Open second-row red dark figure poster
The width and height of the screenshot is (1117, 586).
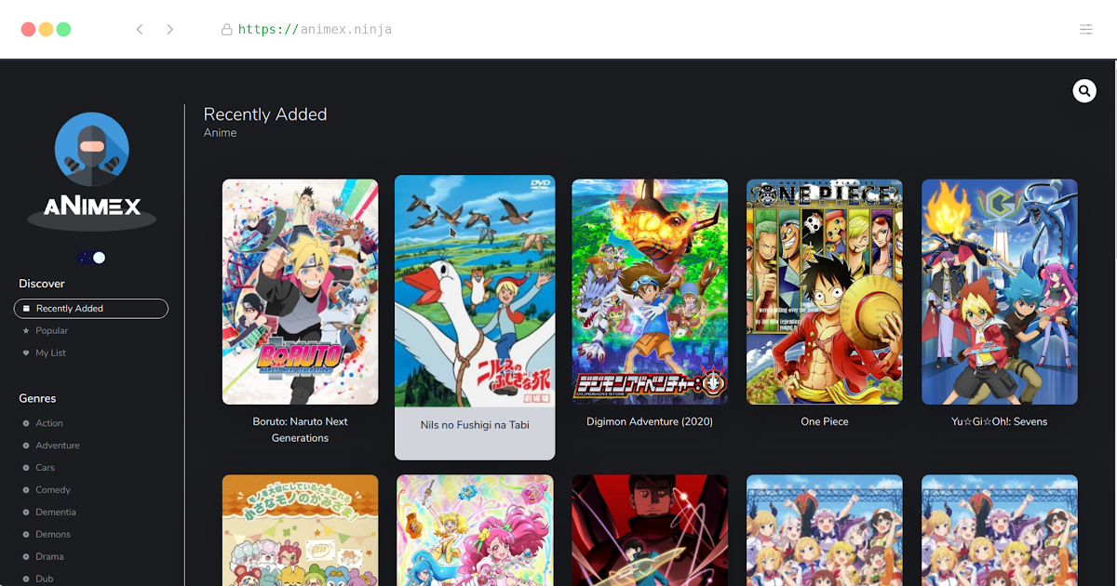point(650,530)
